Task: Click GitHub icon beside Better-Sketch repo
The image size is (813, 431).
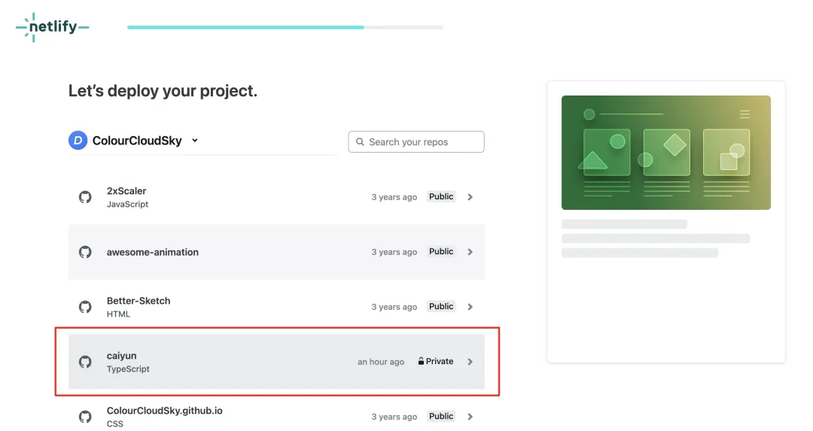Action: (x=85, y=307)
